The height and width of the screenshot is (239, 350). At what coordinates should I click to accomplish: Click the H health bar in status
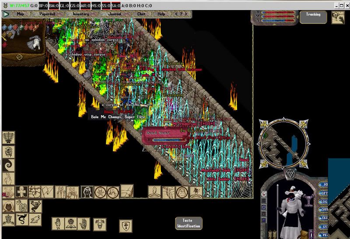pos(278,12)
